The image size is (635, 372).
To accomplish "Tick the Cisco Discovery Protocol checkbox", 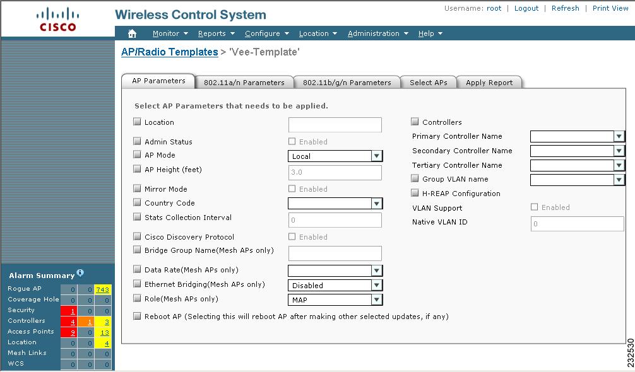I will pyautogui.click(x=137, y=236).
